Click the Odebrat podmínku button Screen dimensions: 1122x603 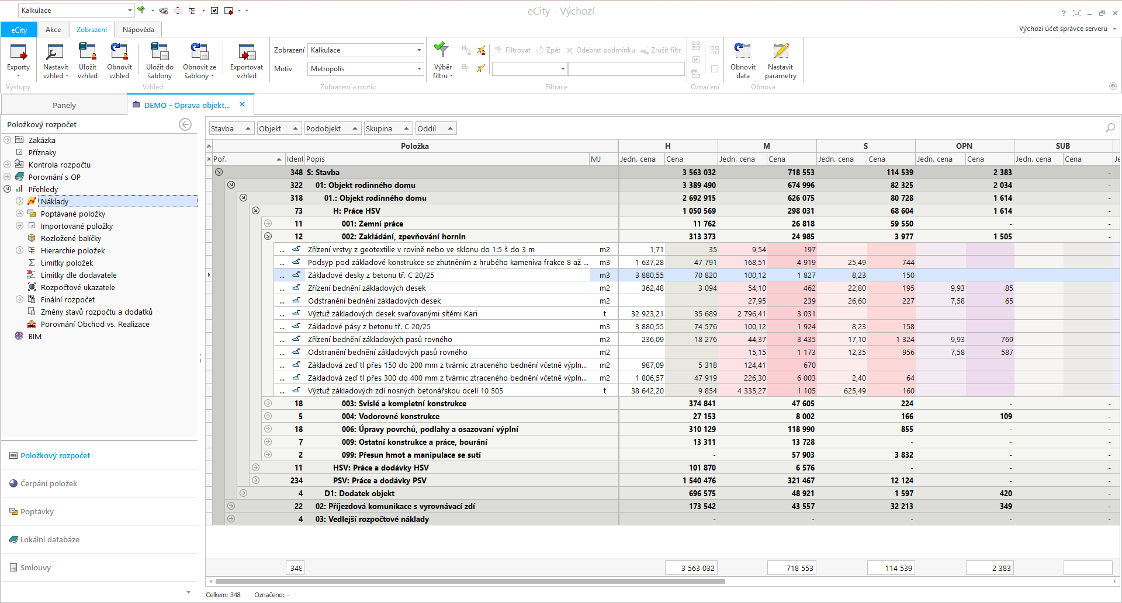point(601,50)
